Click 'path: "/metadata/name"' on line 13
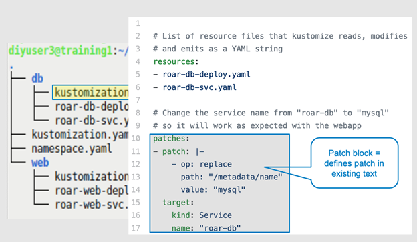 [x=231, y=177]
